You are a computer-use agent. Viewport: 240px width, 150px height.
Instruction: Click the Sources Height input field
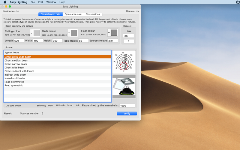[113, 41]
